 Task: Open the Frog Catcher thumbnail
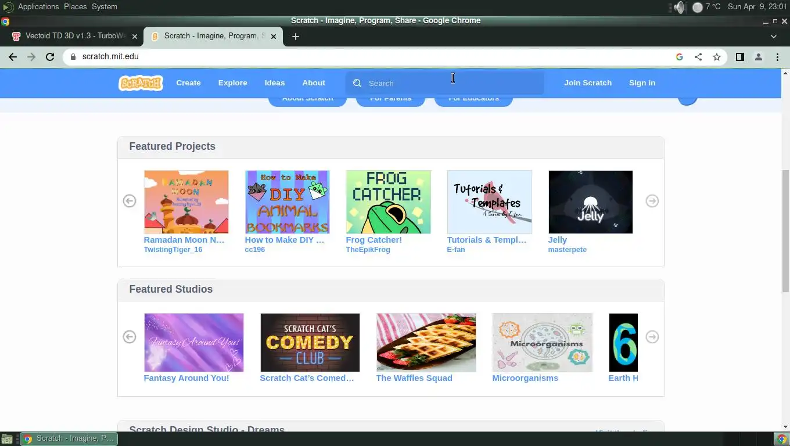point(389,202)
